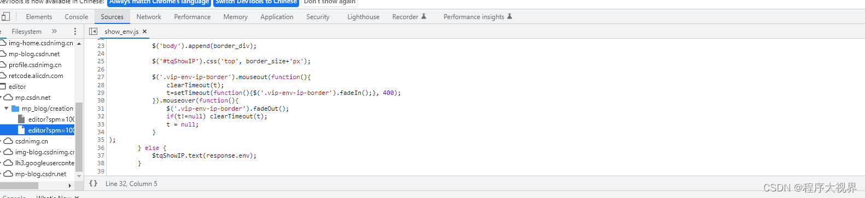Select the Filesystem navigator tab

(26, 32)
